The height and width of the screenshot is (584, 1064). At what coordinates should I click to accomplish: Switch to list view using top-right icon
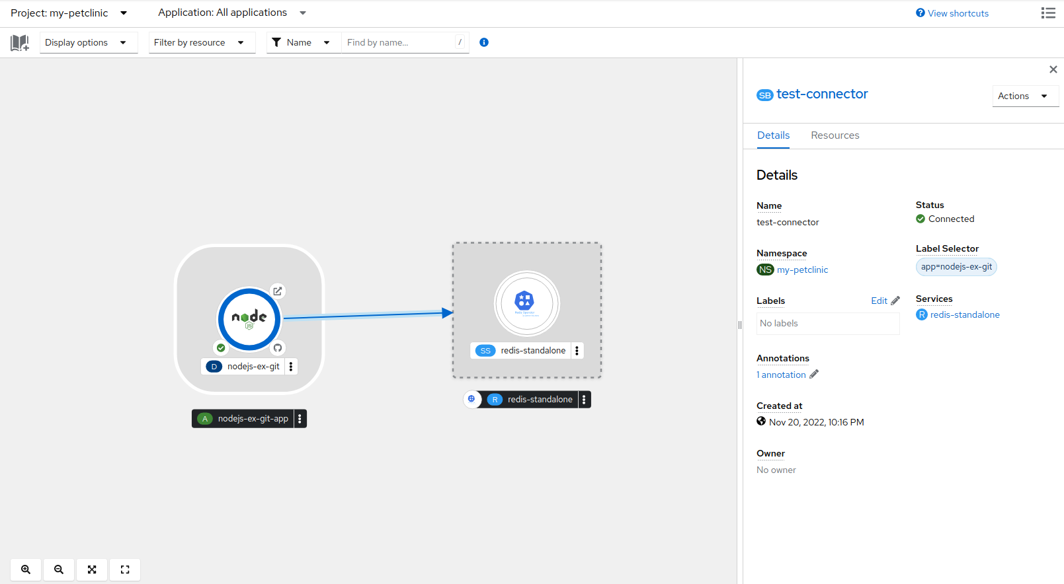tap(1047, 13)
